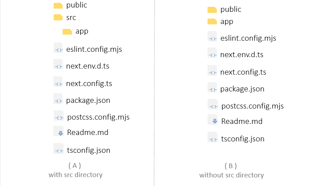Select 'next.config.ts' text in diagram B
Screen dimensions: 331x186
(x=243, y=72)
